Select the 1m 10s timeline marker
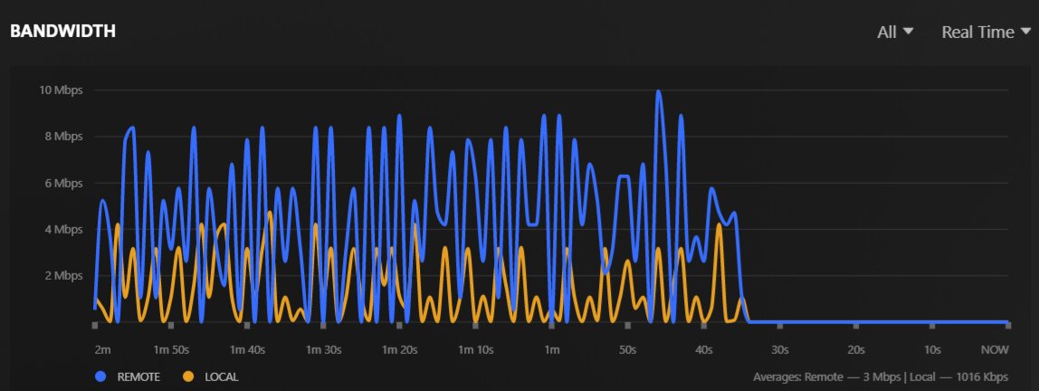1039x391 pixels. pyautogui.click(x=476, y=350)
